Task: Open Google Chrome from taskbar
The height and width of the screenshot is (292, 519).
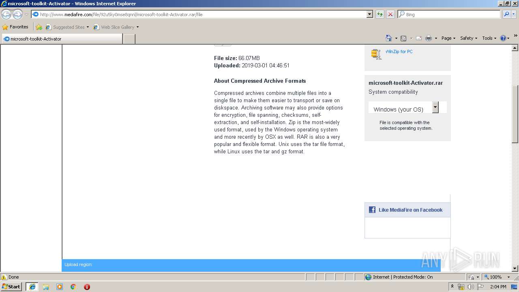Action: (73, 287)
